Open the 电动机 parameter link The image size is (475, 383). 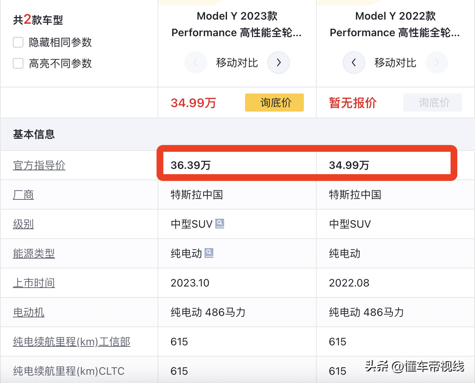[29, 312]
